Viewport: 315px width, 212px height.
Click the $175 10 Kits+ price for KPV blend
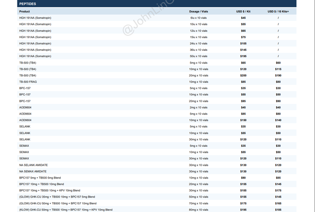(x=278, y=190)
